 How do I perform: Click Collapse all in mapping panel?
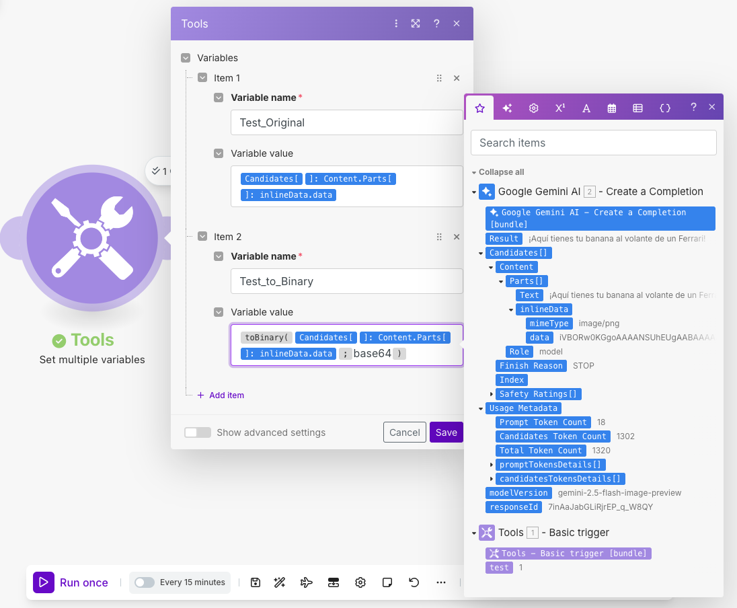(x=501, y=172)
